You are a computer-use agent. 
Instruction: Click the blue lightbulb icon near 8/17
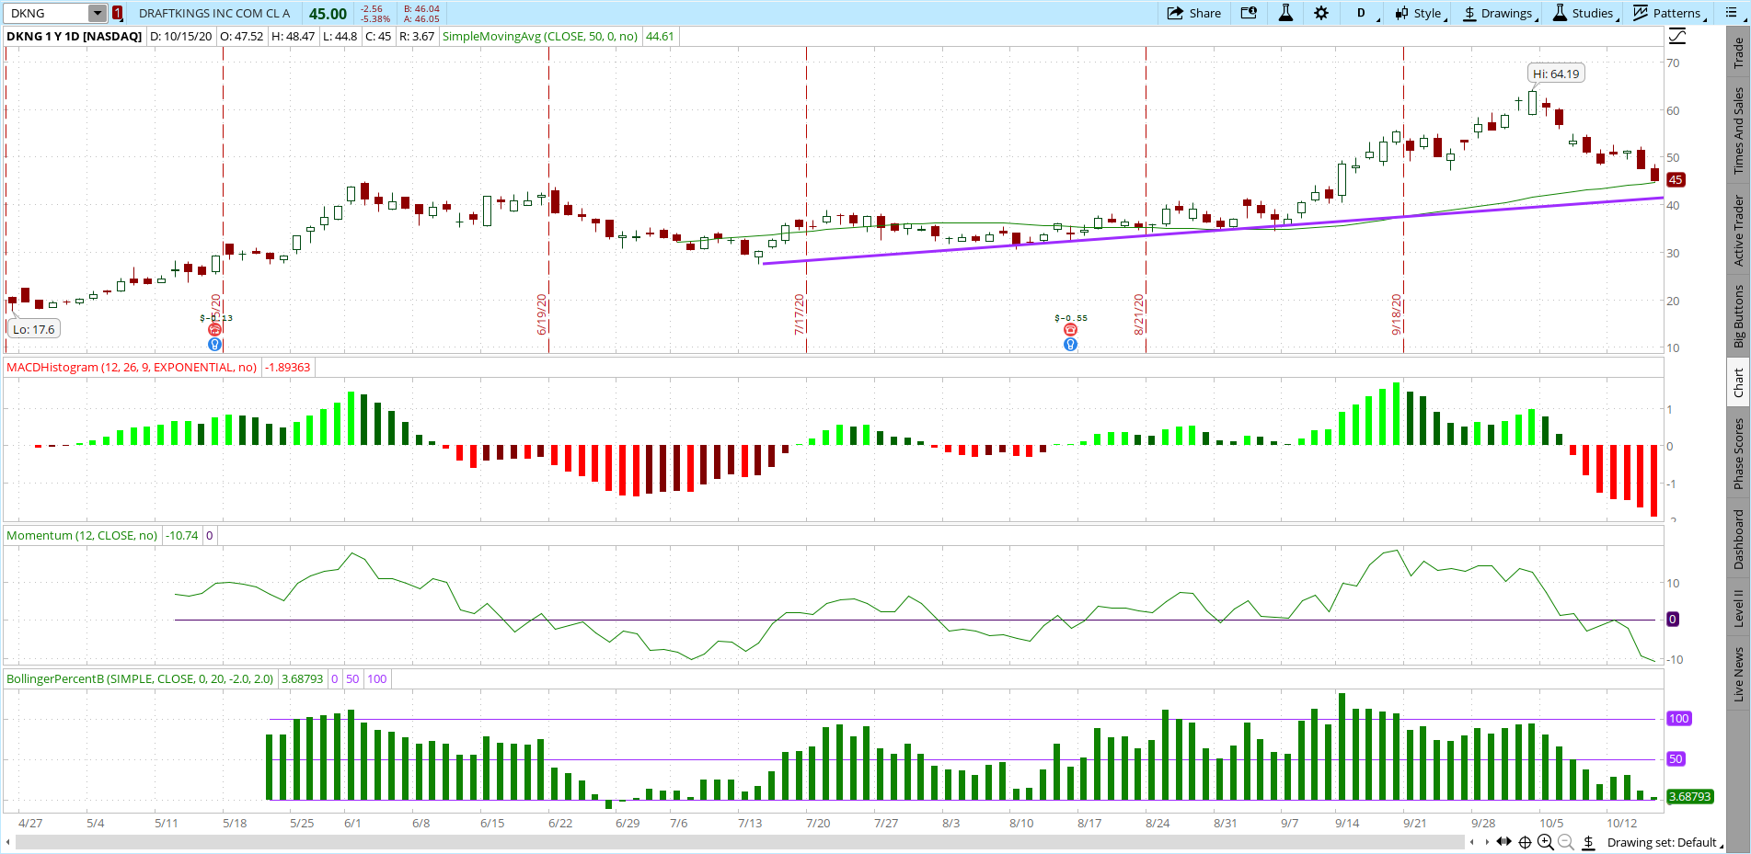click(1070, 345)
